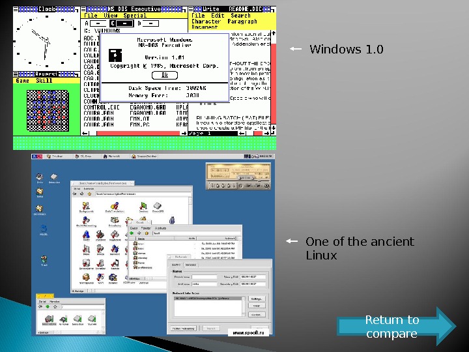The image size is (469, 352).
Task: Click Write vertical scrollbar up arrow
Action: [x=274, y=33]
